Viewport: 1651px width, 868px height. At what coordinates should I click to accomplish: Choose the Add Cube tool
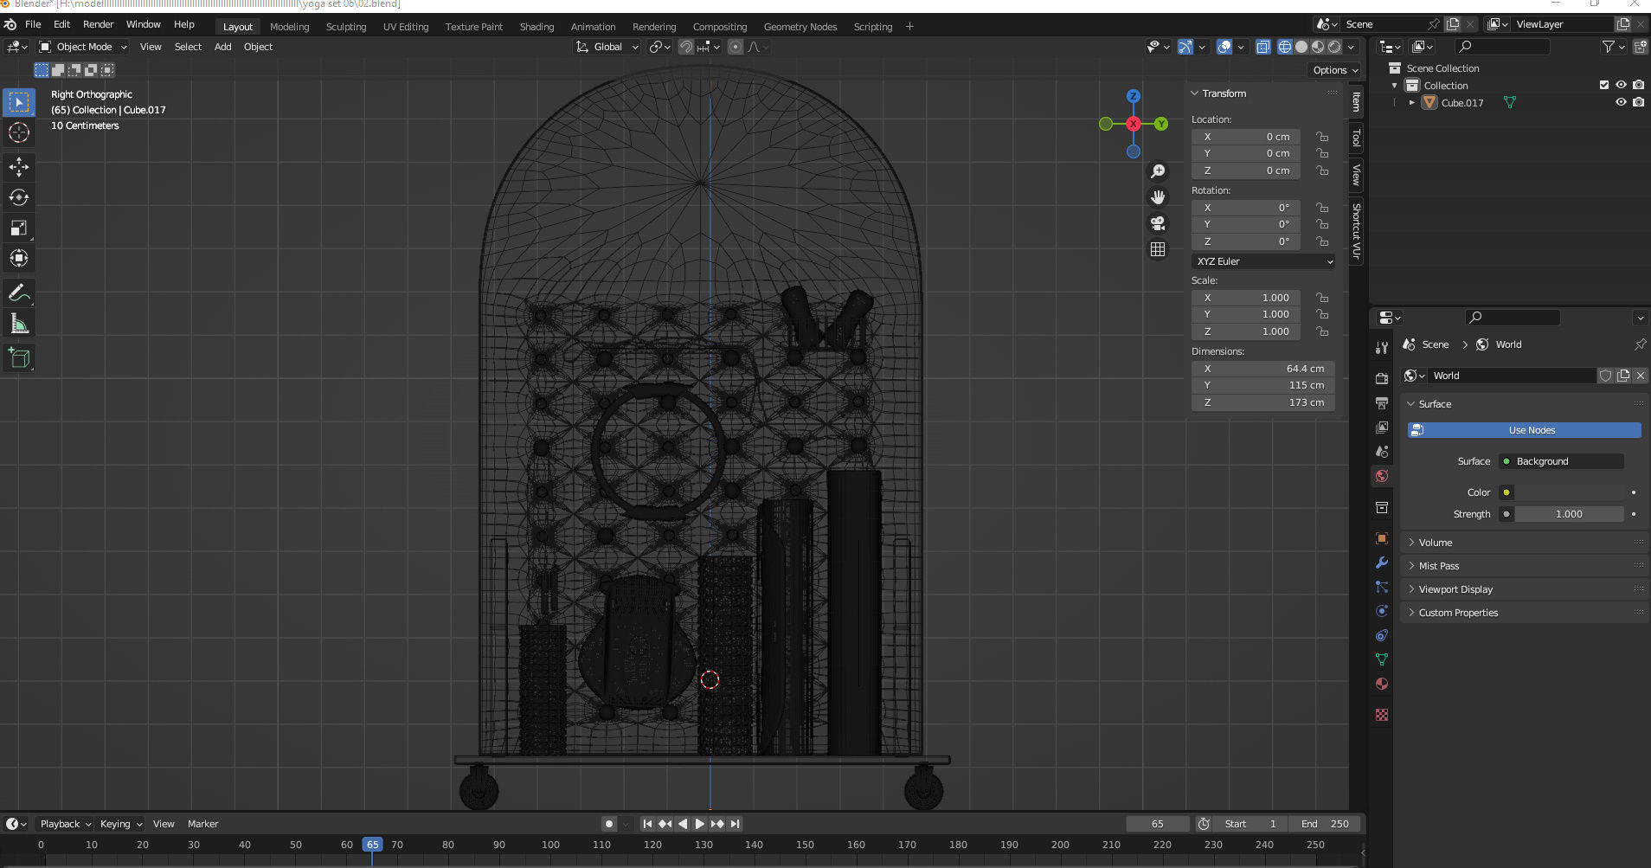18,357
